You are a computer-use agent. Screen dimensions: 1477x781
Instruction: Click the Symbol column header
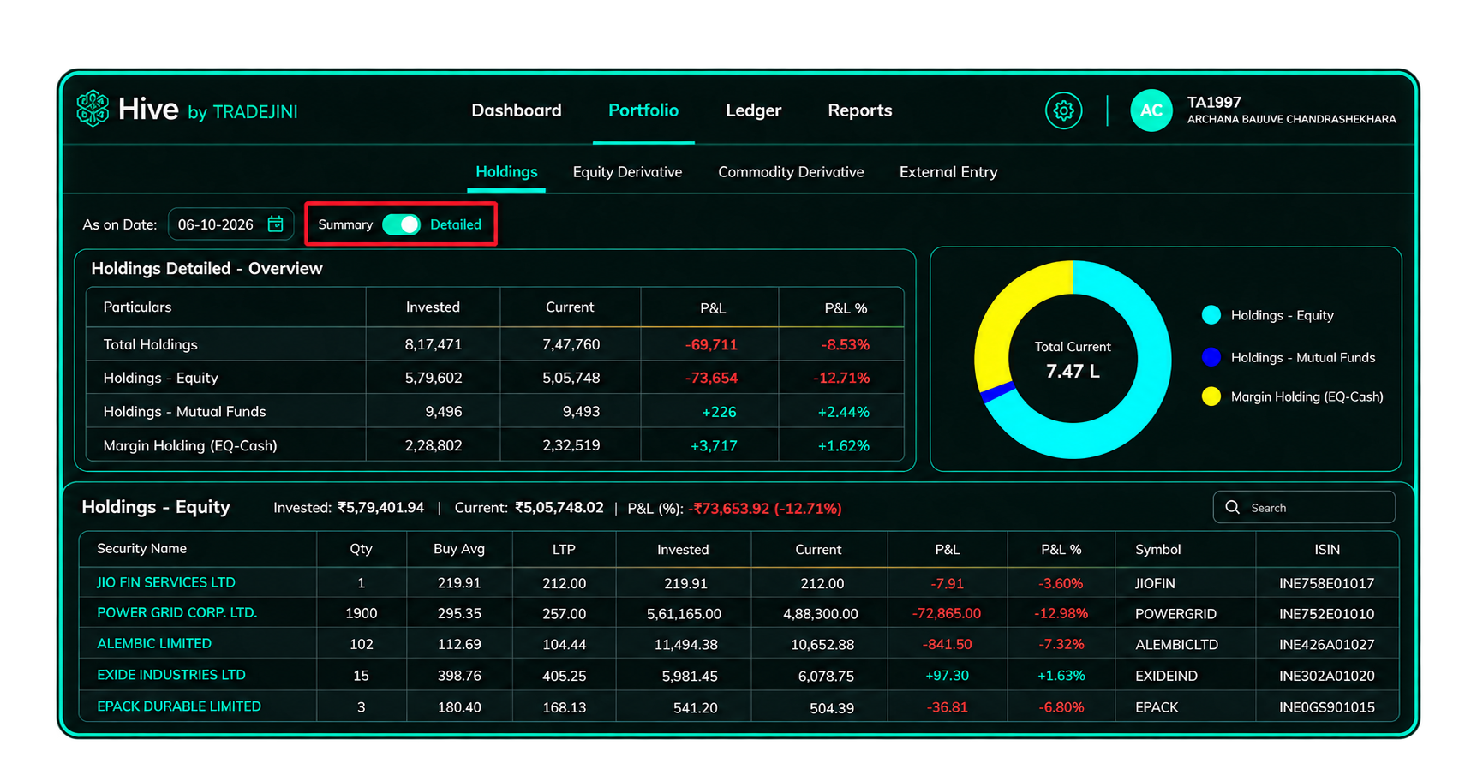point(1157,550)
